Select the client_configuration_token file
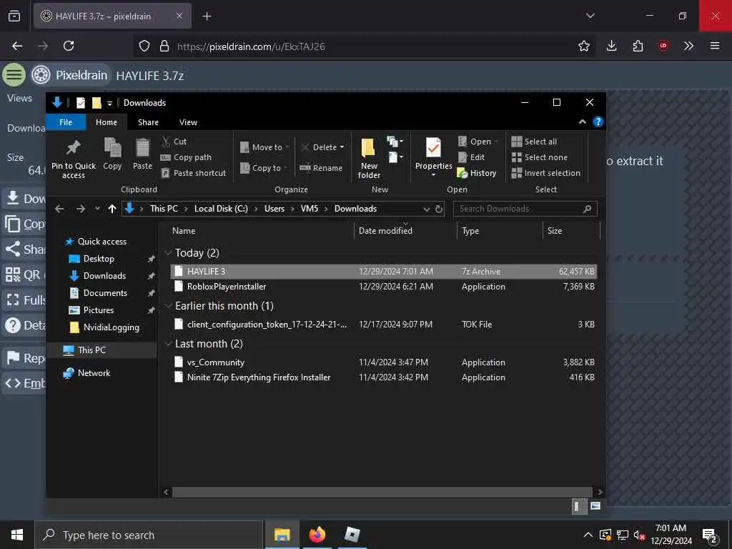Viewport: 732px width, 549px height. tap(383, 325)
